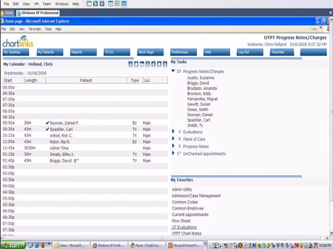This screenshot has height=249, width=333.
Task: Select Austin, Suzanne in Progress Notes/Charges
Action: coord(201,78)
